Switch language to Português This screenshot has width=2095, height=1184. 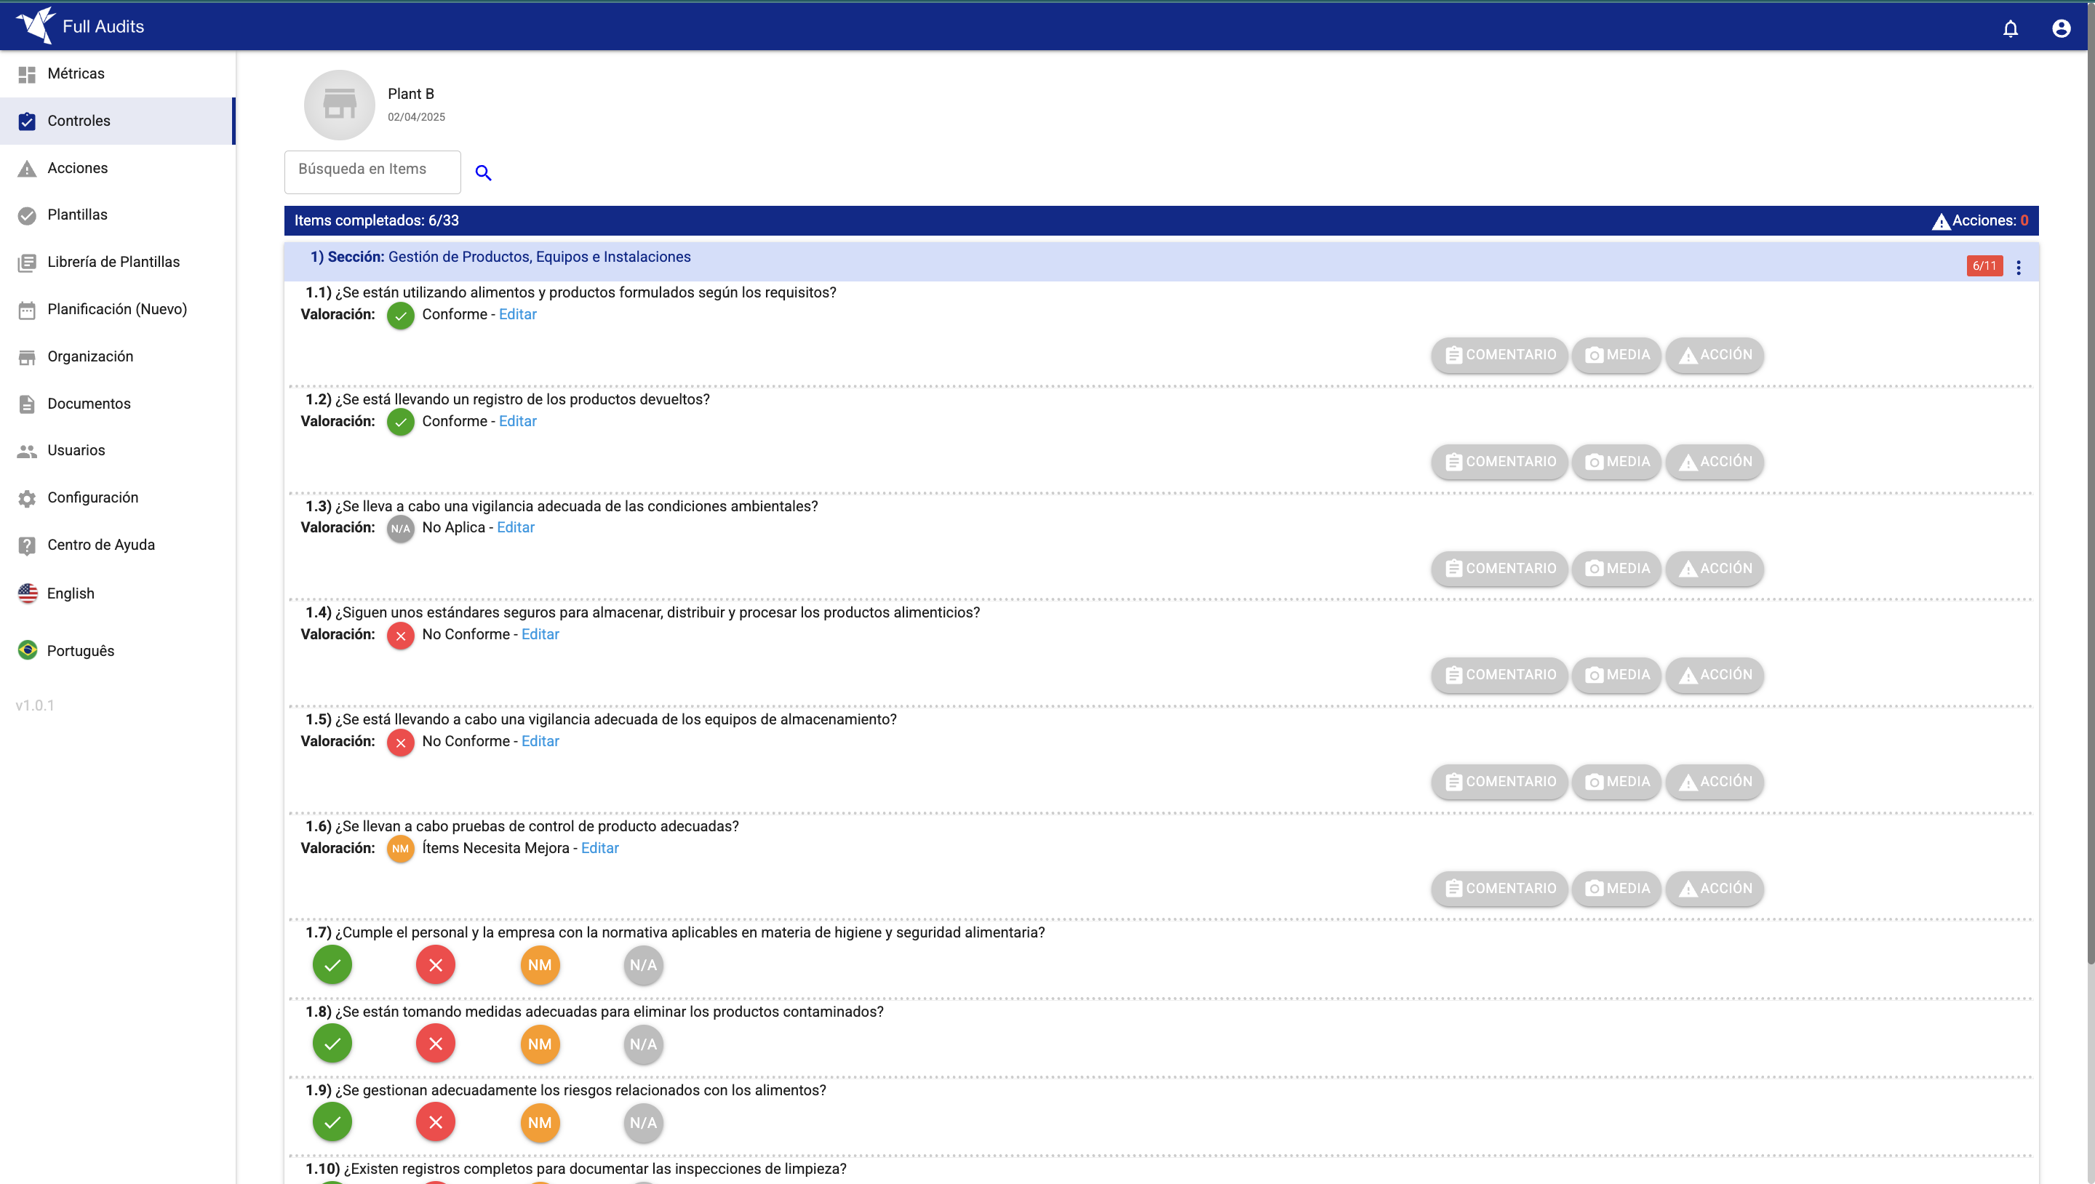tap(118, 651)
